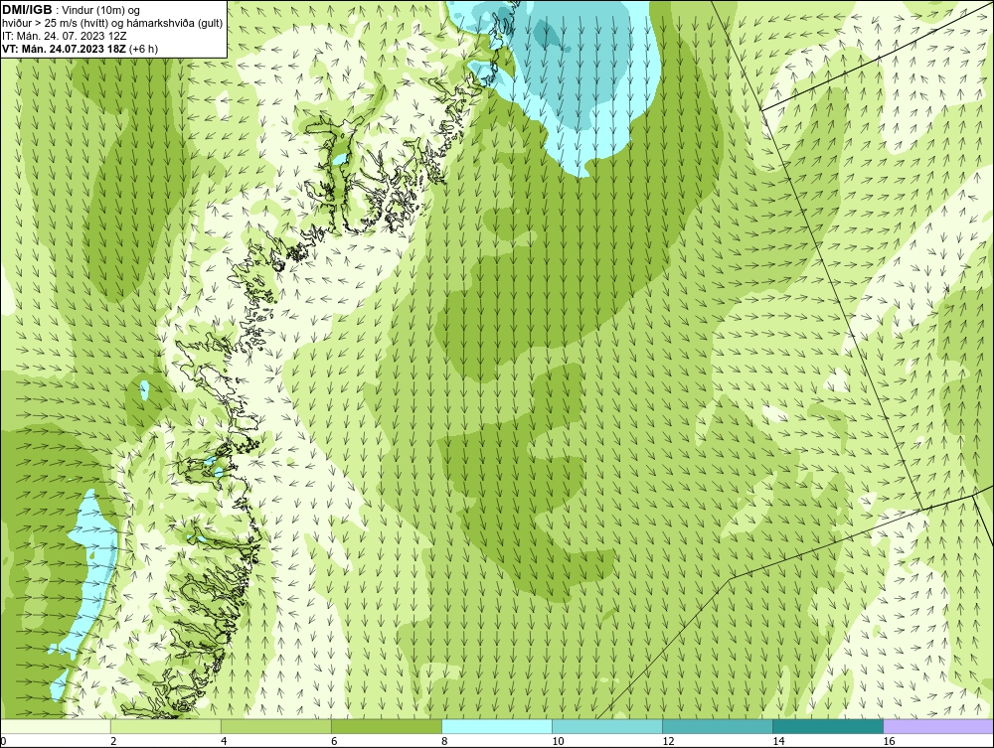Select the 6–8 m/s dark green legend band
Viewport: 994px width, 748px height.
[387, 726]
